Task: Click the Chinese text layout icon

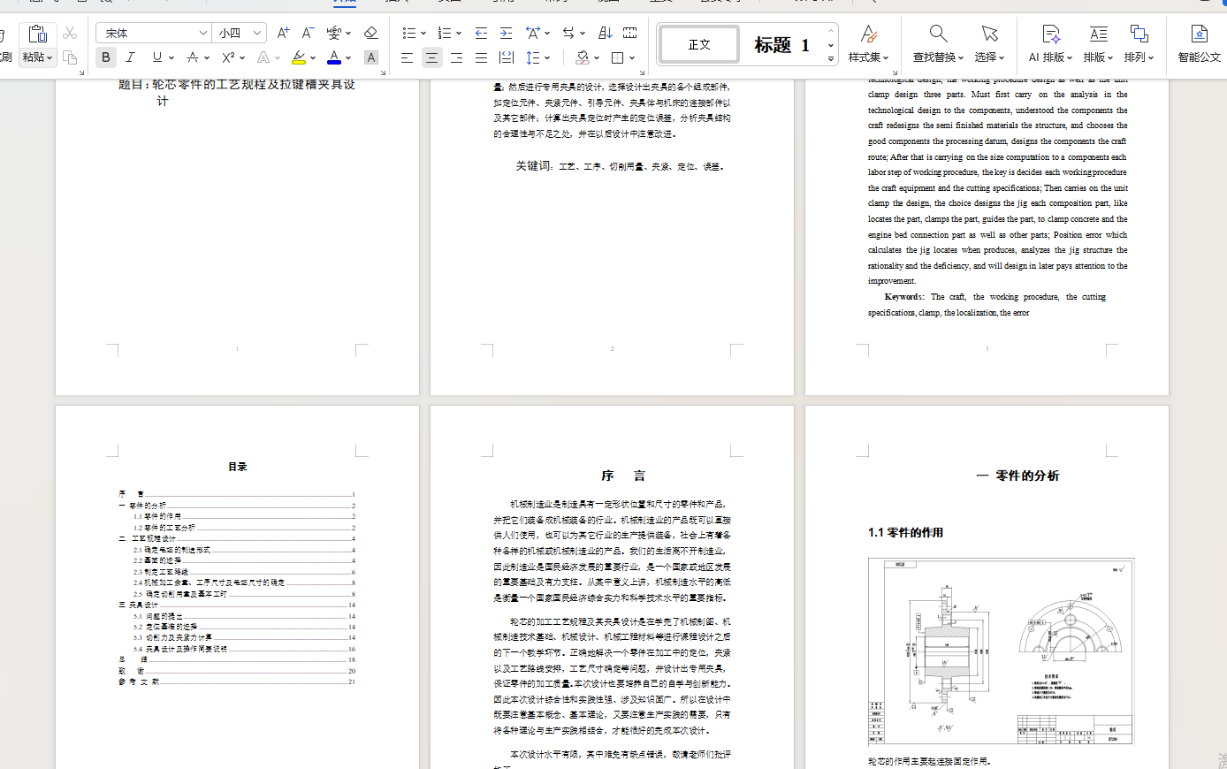Action: click(x=533, y=33)
